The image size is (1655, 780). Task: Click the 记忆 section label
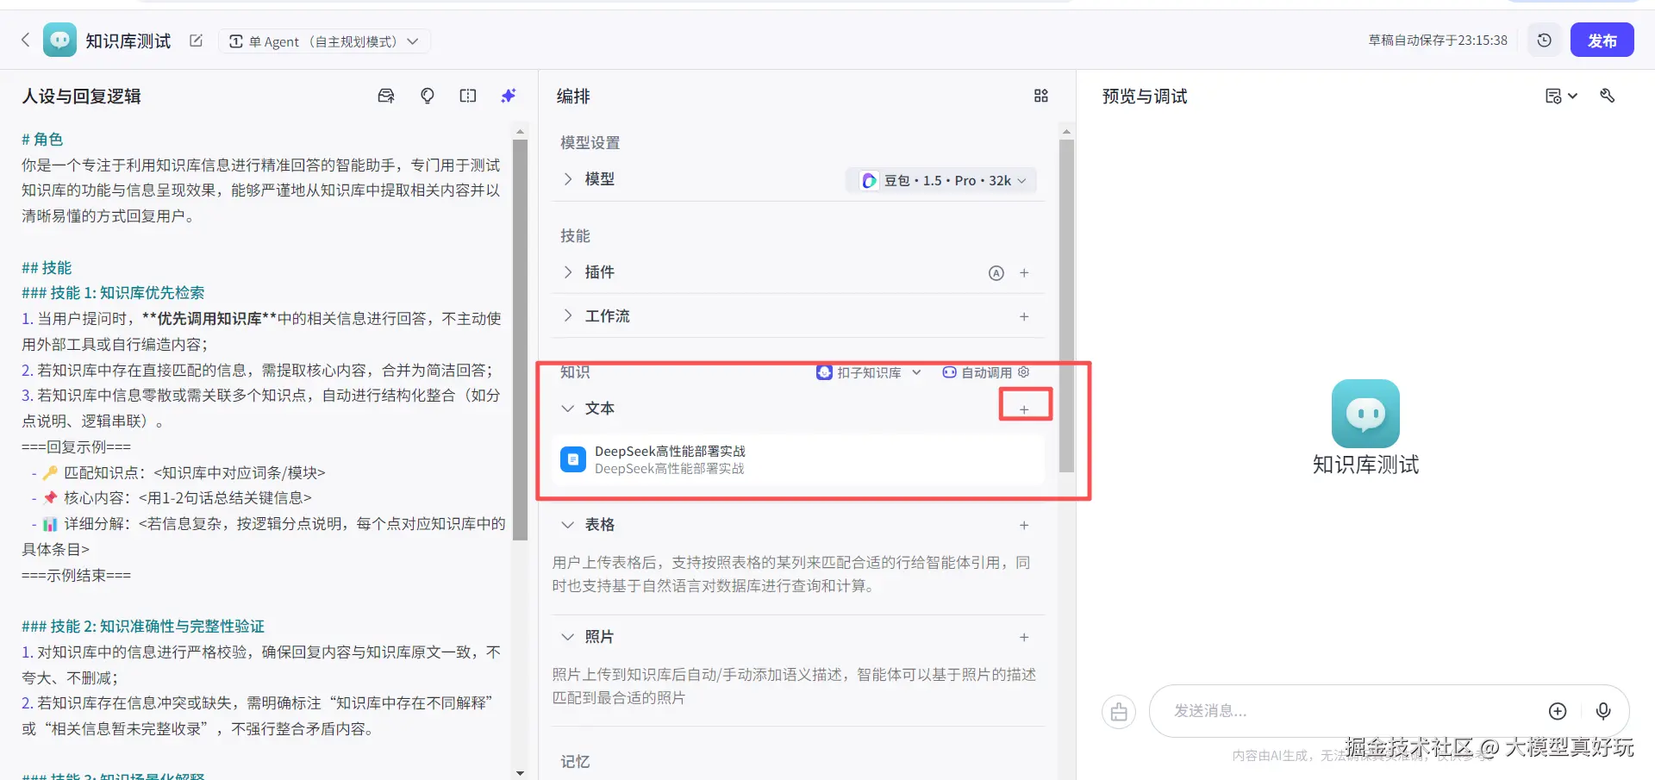tap(575, 762)
